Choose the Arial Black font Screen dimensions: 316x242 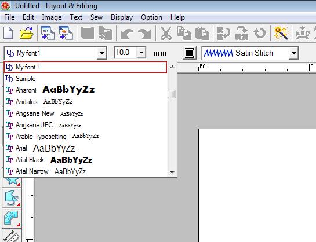point(85,160)
